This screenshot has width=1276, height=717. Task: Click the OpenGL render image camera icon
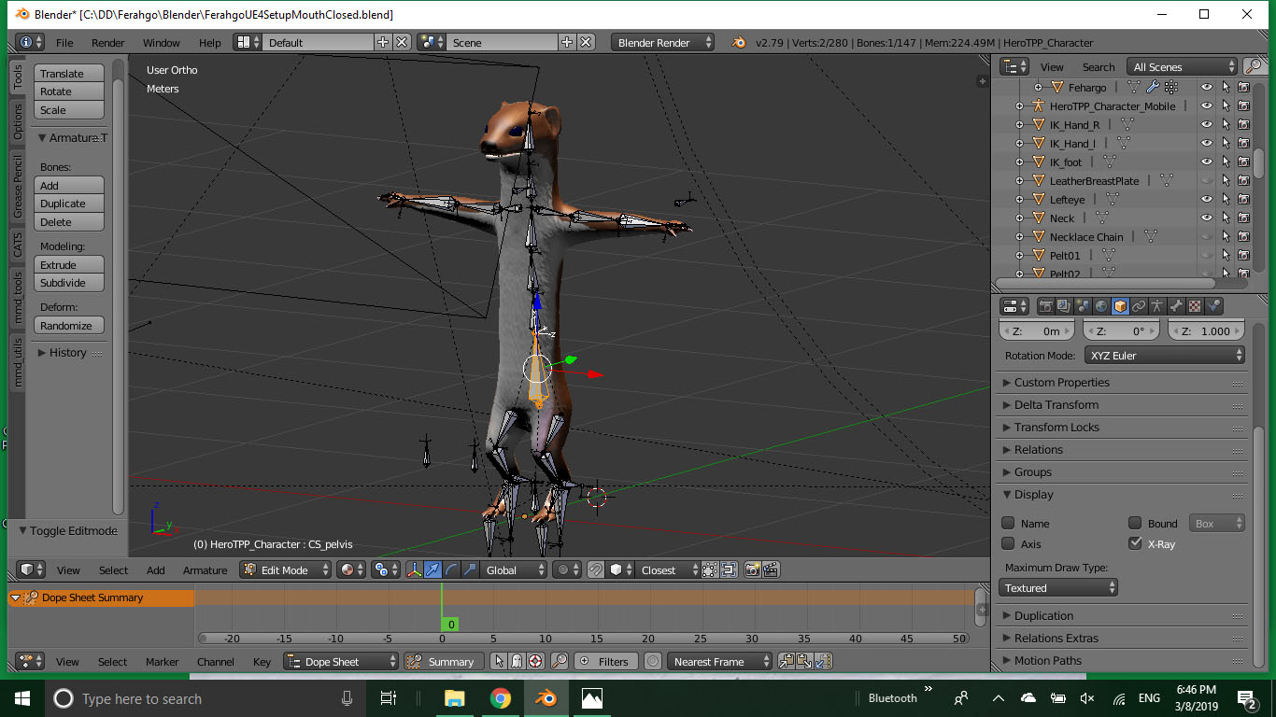(x=752, y=569)
